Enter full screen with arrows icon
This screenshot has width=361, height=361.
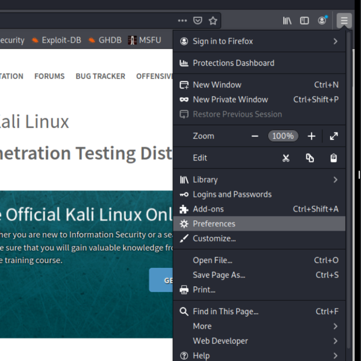pyautogui.click(x=334, y=136)
